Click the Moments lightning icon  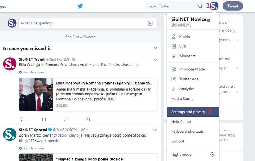pyautogui.click(x=174, y=56)
